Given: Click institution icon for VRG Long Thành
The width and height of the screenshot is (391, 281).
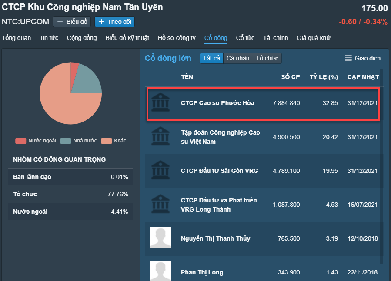Looking at the screenshot, I should [x=160, y=204].
